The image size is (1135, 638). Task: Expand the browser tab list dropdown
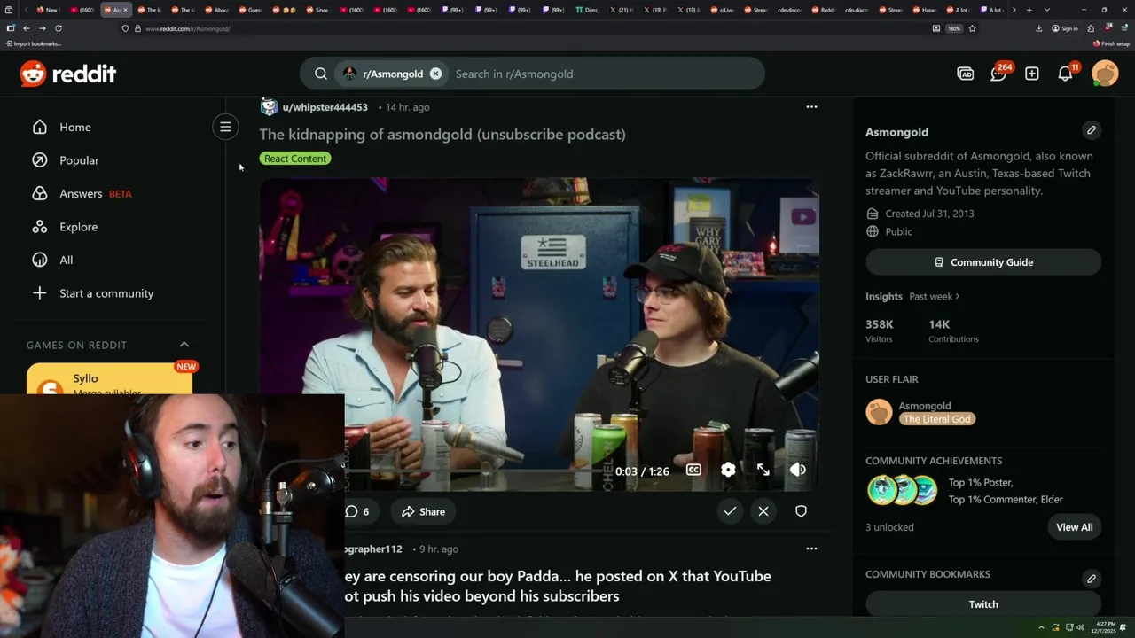1047,10
